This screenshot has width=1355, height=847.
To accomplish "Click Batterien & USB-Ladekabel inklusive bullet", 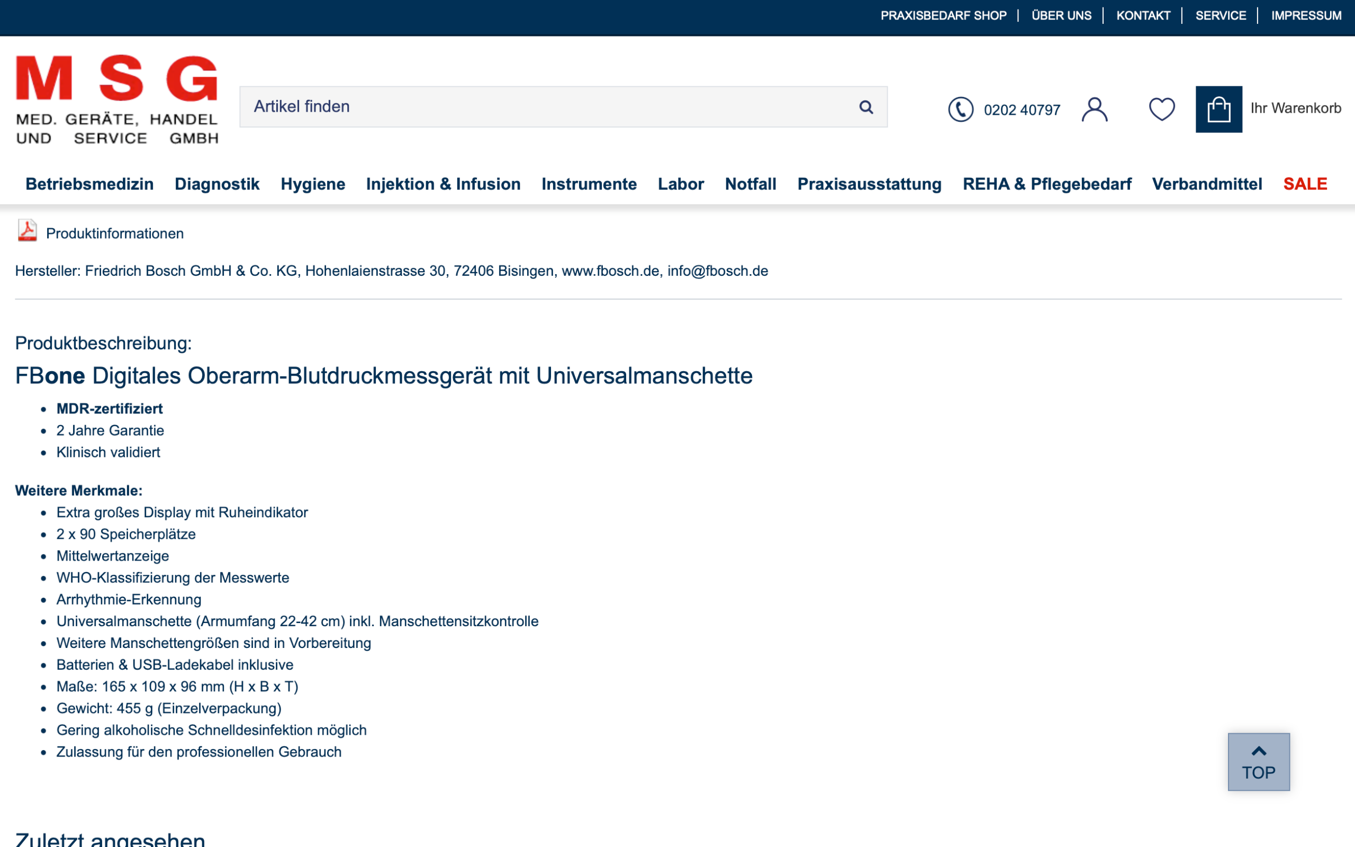I will click(175, 665).
